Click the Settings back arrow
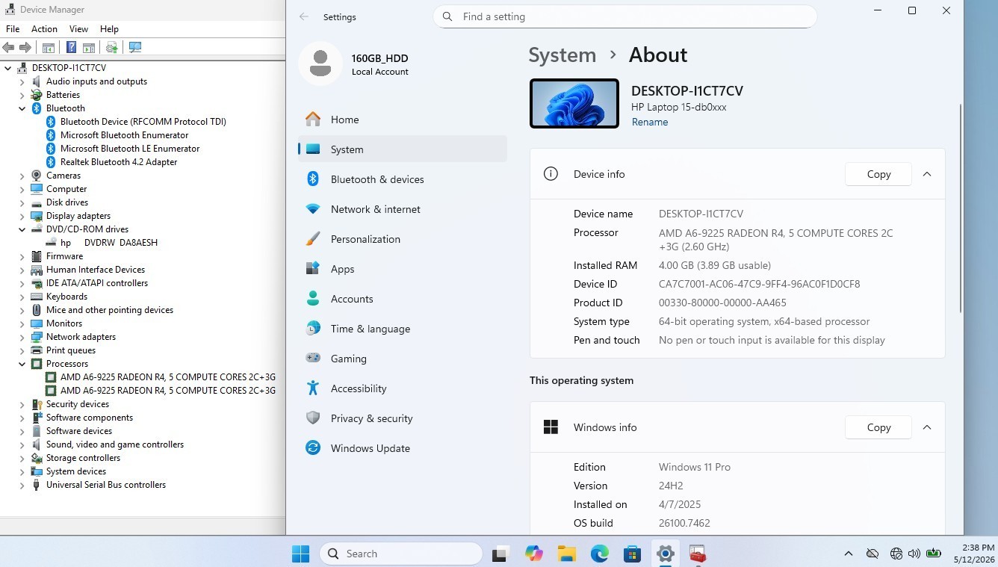Viewport: 998px width, 567px height. point(304,16)
